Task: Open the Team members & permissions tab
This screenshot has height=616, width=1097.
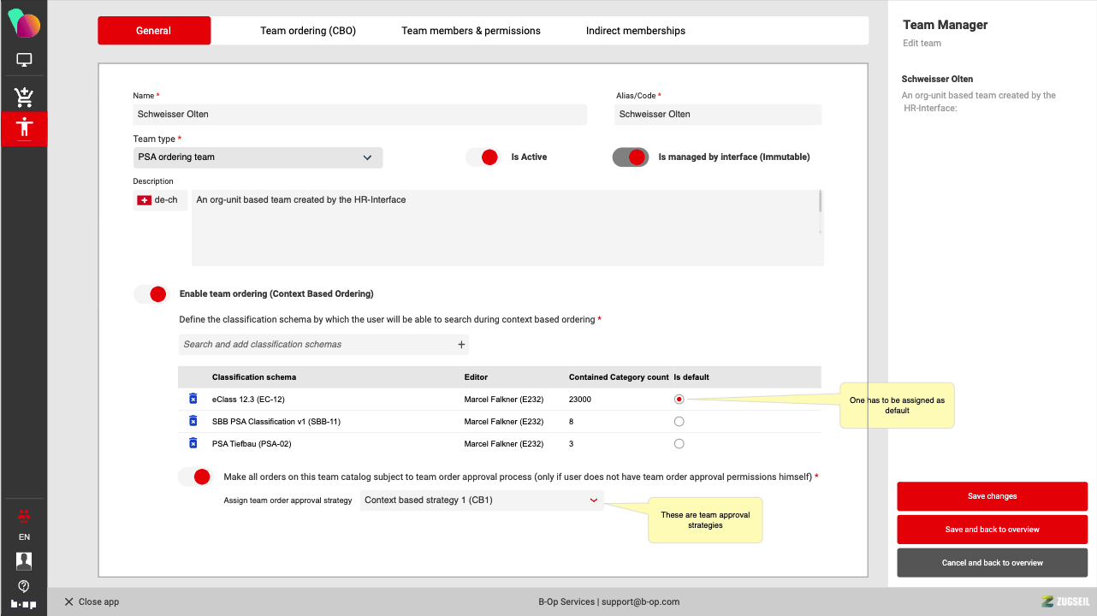Action: 471,31
